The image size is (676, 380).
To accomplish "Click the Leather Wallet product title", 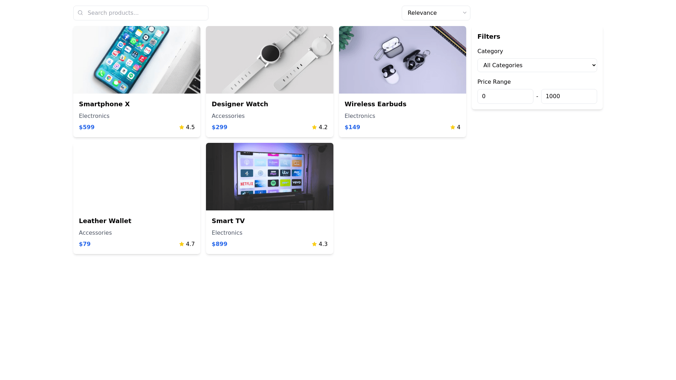I will pyautogui.click(x=105, y=221).
